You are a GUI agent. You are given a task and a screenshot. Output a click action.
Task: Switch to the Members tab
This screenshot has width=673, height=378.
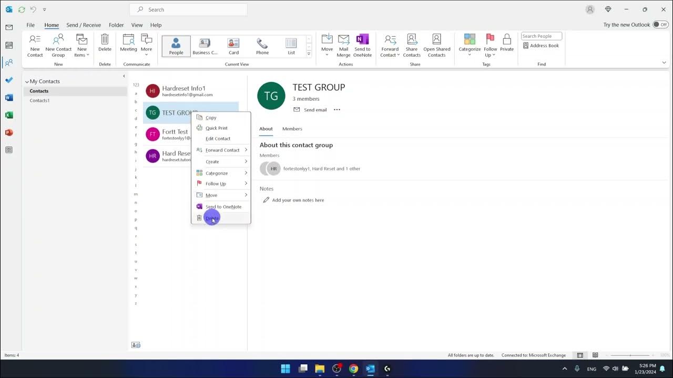[292, 129]
